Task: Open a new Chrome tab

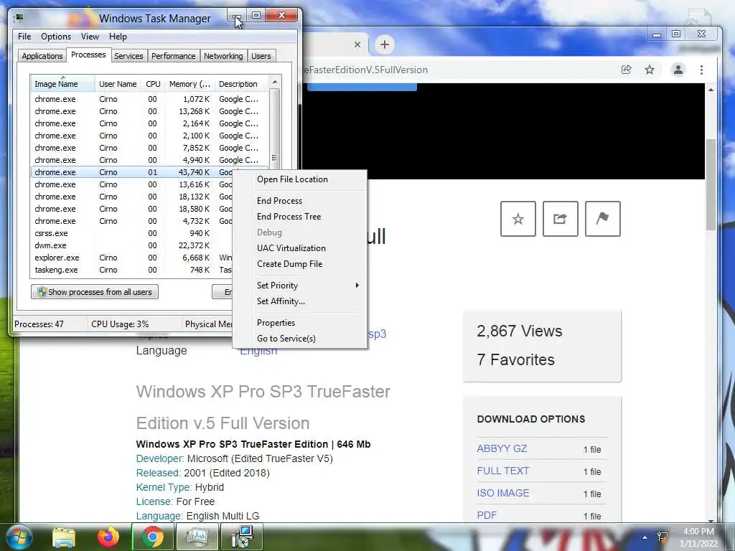Action: (385, 44)
